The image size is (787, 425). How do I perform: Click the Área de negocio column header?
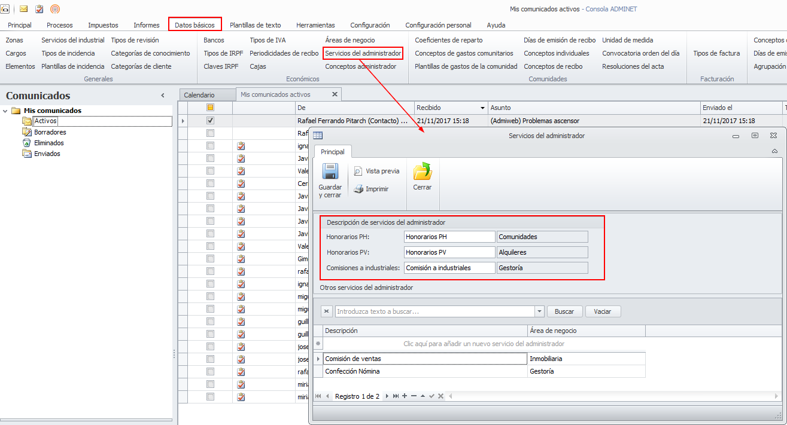coord(587,331)
